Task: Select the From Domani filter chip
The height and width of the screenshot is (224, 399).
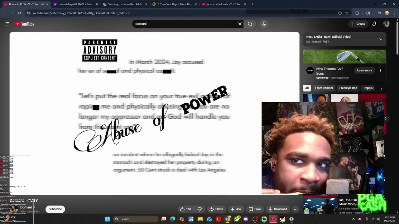Action: click(x=324, y=88)
